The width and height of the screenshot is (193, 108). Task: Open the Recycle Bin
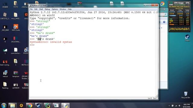(186, 95)
